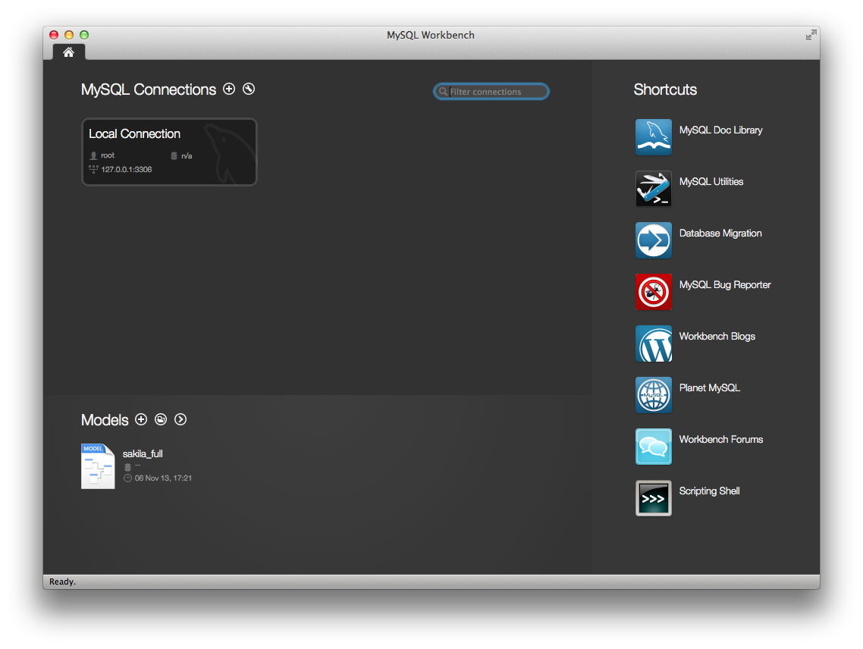This screenshot has height=649, width=863.
Task: Open an existing model with the folder icon
Action: [x=161, y=419]
